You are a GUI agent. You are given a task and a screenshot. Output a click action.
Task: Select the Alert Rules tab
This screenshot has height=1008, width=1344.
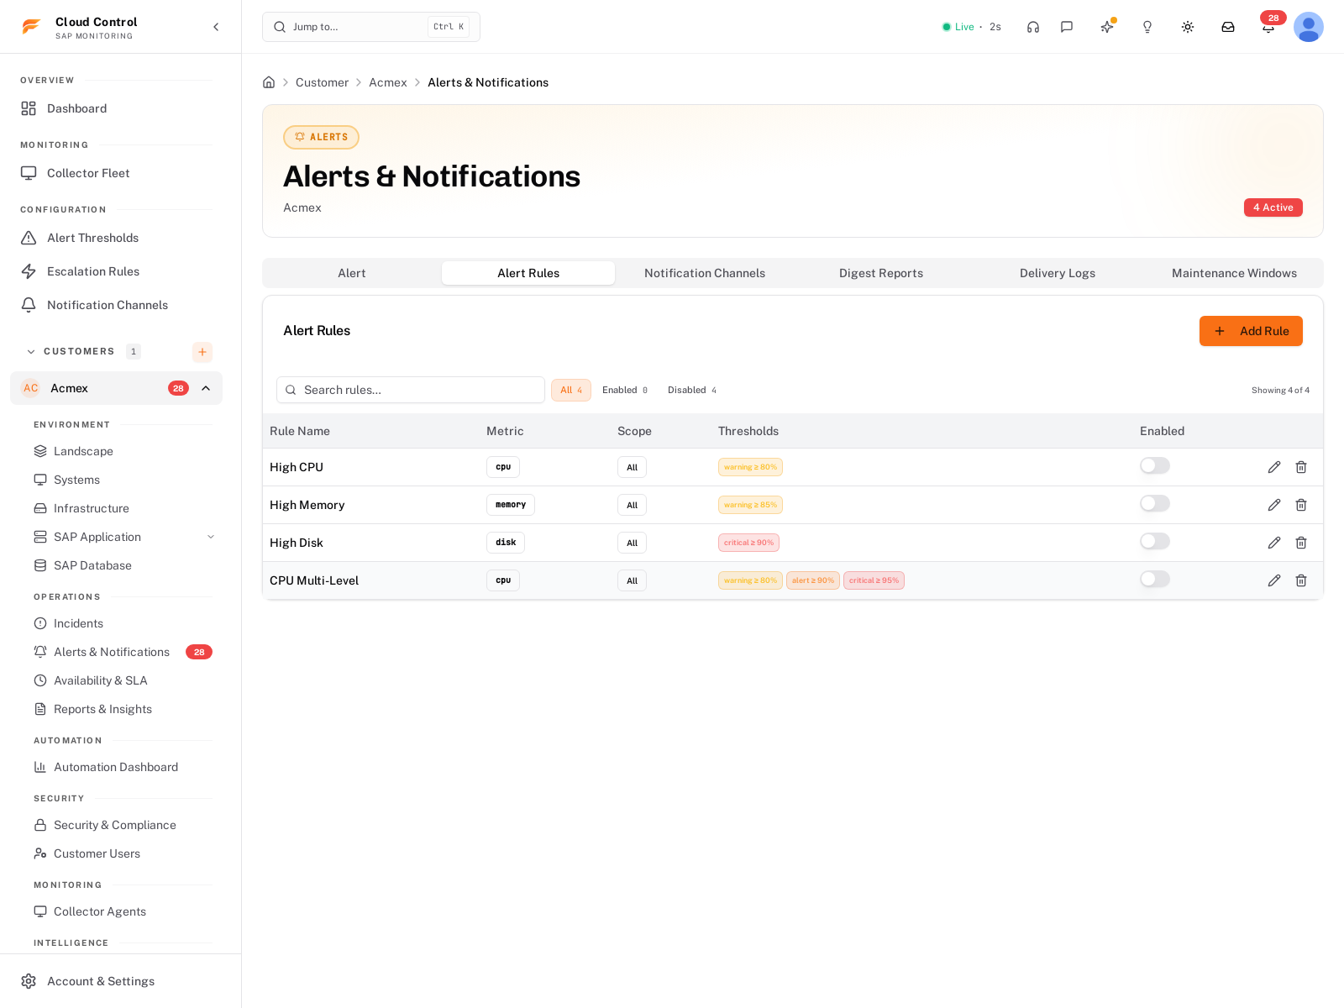(x=528, y=273)
